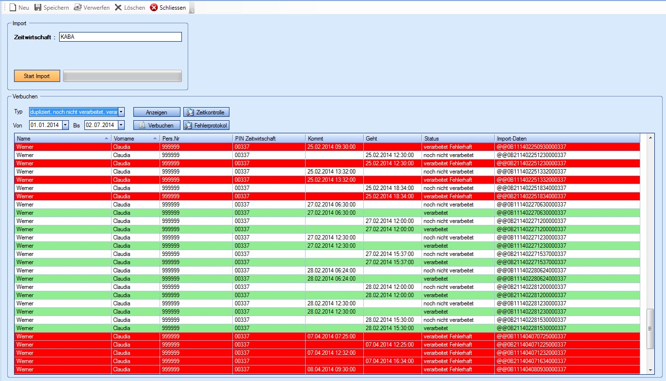
Task: Select green row's Geht 28.02.2014 12:00:00
Action: (392, 295)
